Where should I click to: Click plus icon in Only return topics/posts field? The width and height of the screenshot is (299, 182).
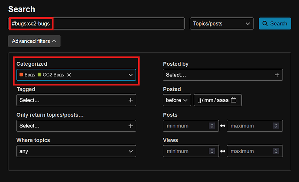130,126
